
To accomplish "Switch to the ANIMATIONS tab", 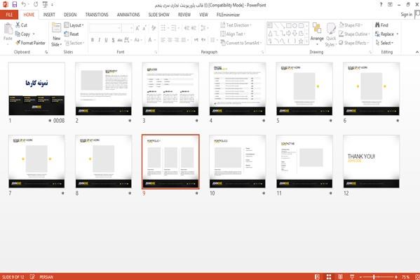I will (128, 15).
